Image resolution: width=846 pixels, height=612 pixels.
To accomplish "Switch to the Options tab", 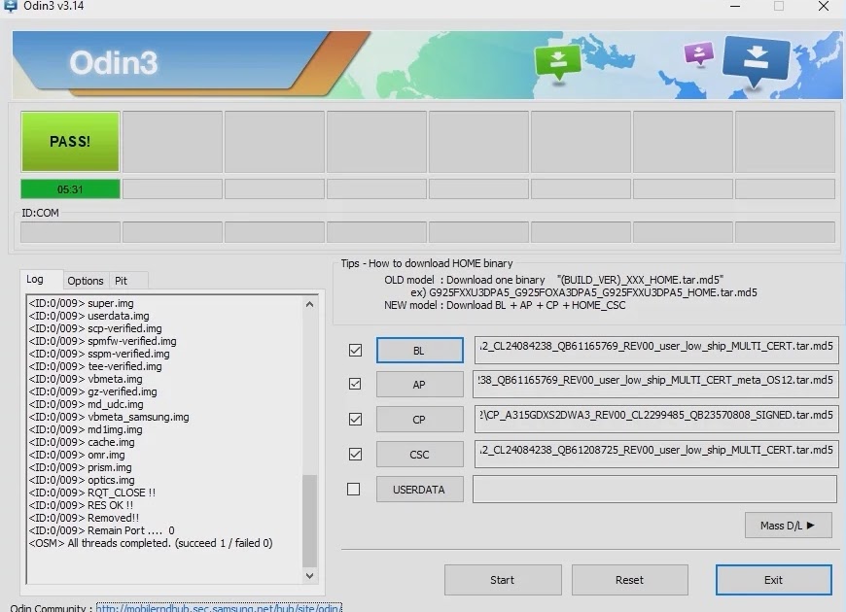I will tap(86, 281).
